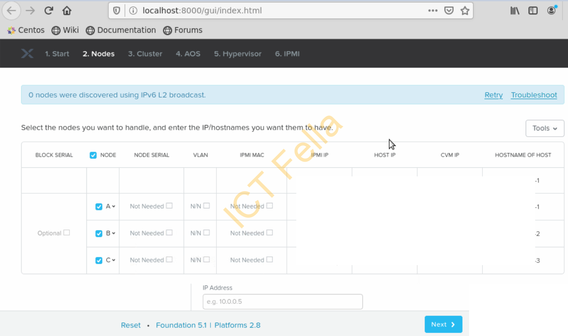Toggle Node Serial Not Needed checkbox for A
The height and width of the screenshot is (336, 568).
point(169,206)
